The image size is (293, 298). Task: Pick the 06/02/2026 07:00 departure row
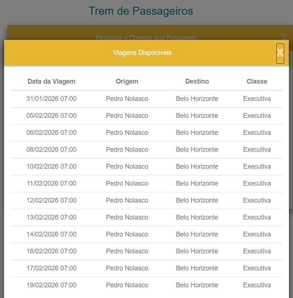[x=51, y=133]
